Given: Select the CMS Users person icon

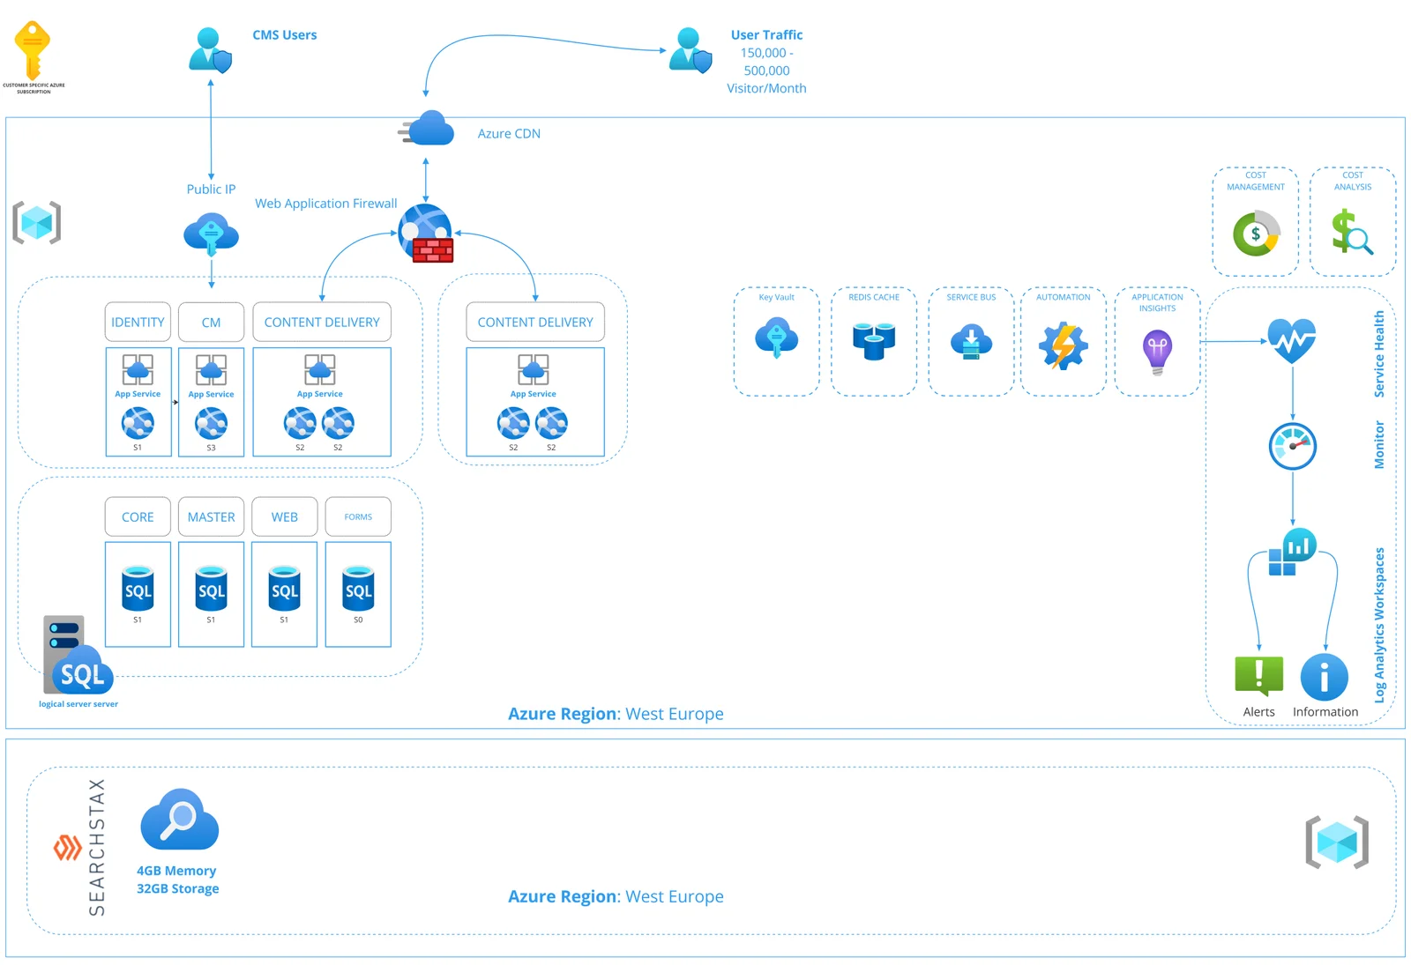Looking at the screenshot, I should pos(210,50).
